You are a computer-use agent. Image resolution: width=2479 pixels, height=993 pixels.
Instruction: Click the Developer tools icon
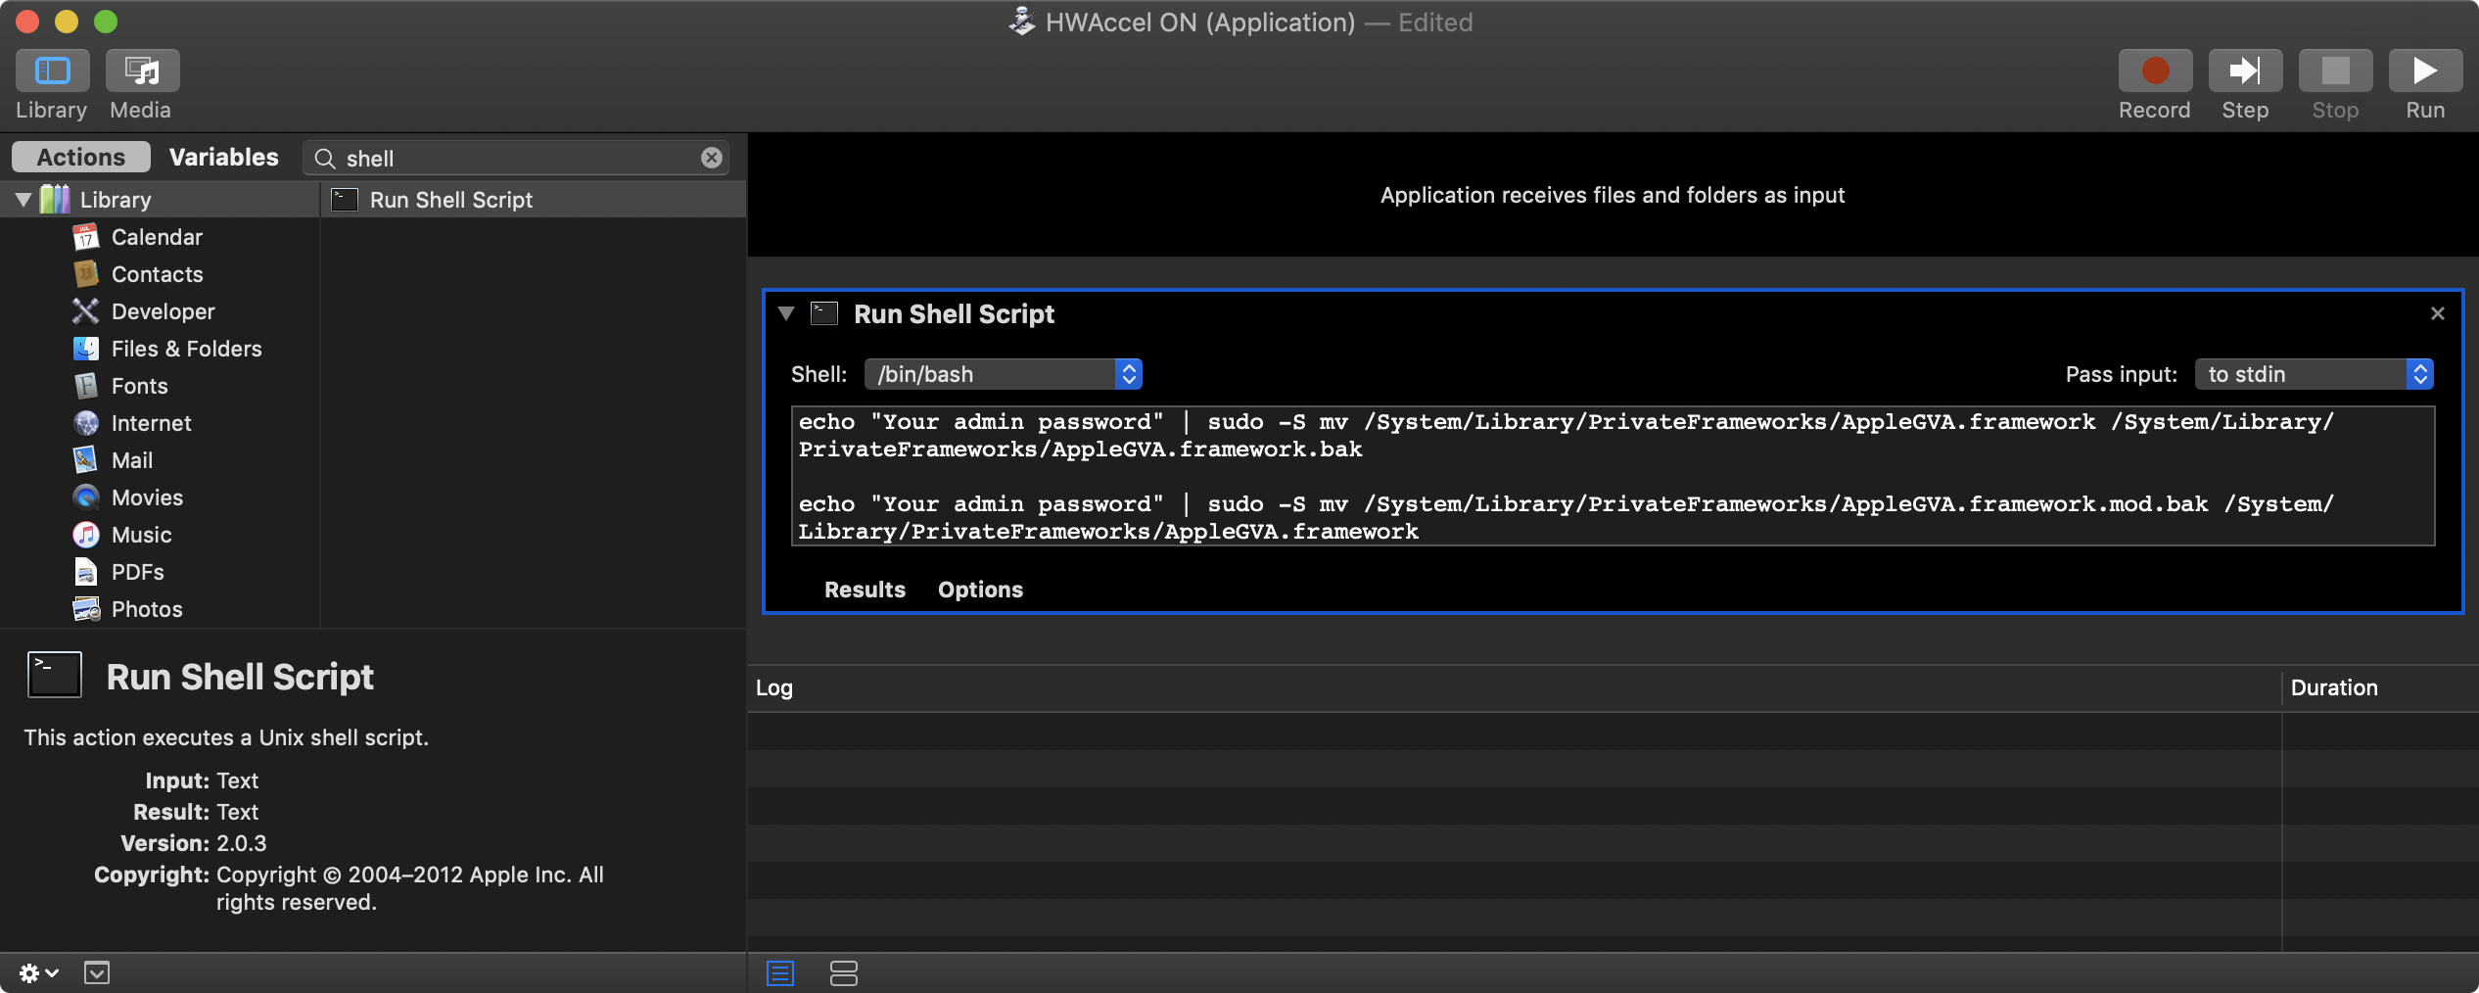(x=86, y=311)
